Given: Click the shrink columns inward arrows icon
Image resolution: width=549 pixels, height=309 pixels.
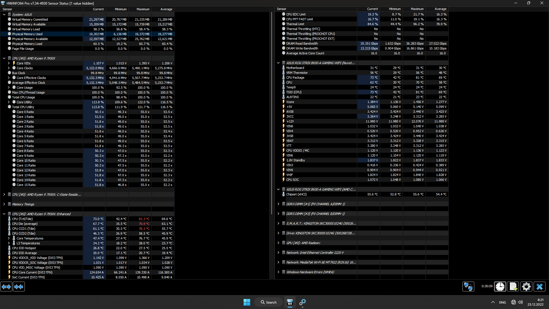Looking at the screenshot, I should pyautogui.click(x=19, y=286).
